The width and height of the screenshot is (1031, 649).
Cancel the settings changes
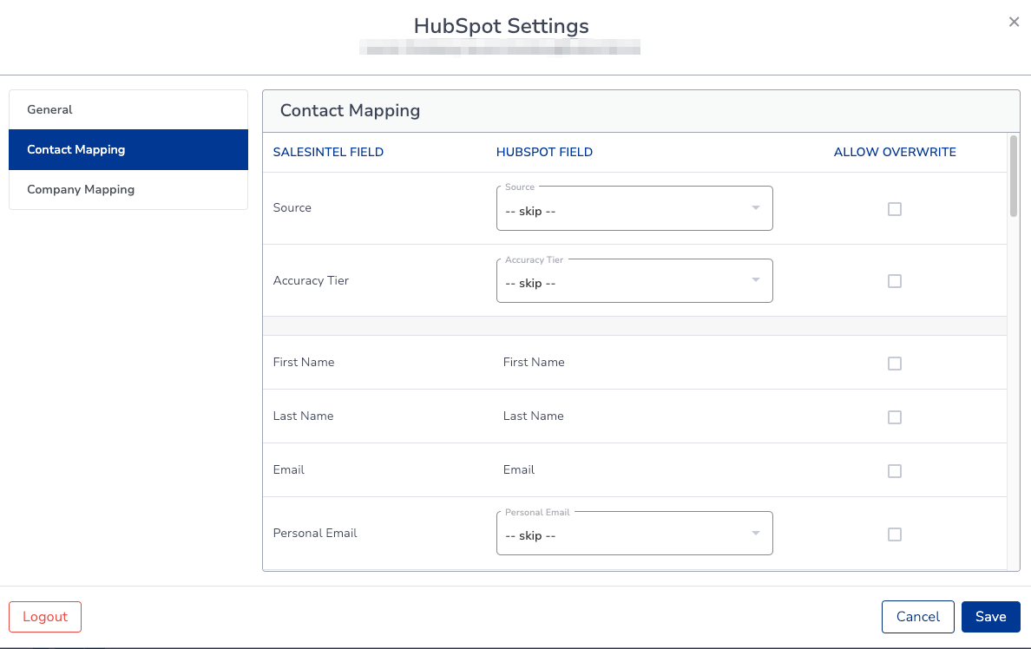[918, 617]
